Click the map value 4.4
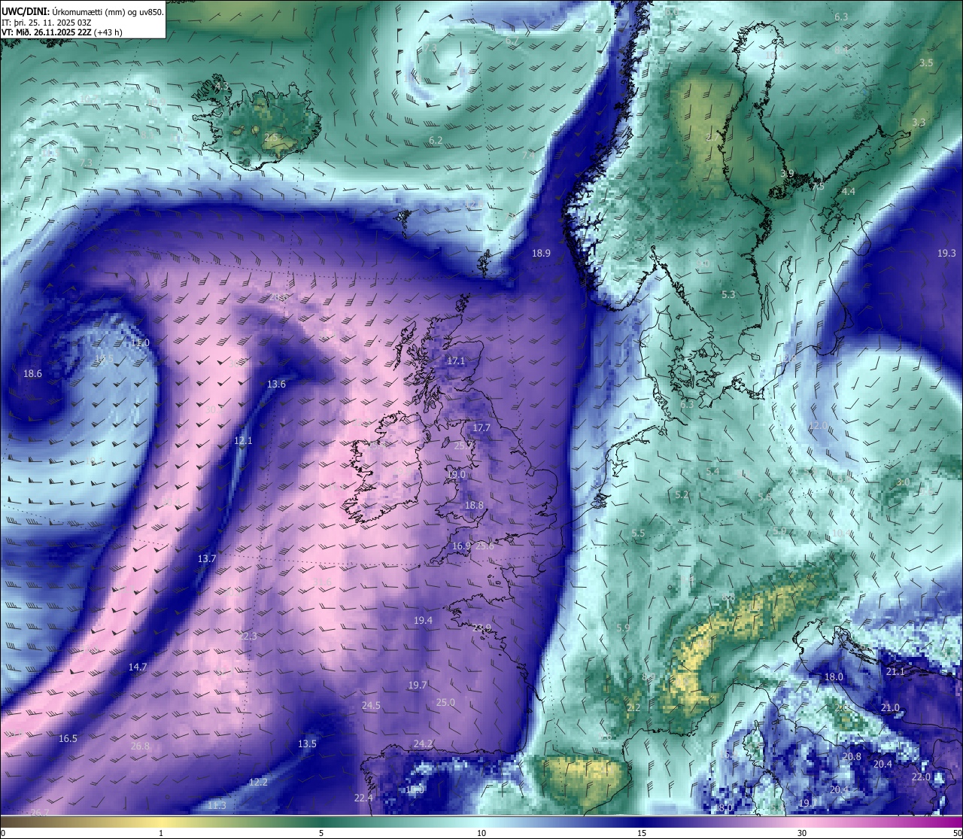 pos(849,192)
